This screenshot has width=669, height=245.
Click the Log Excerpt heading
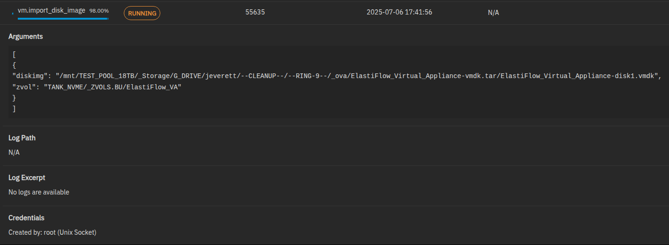click(x=27, y=178)
